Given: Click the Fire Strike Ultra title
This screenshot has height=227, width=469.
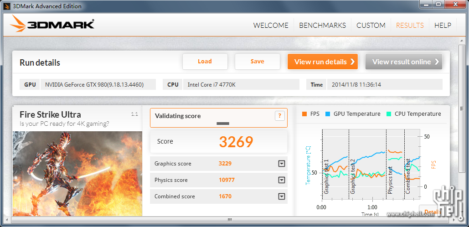Looking at the screenshot, I should pyautogui.click(x=50, y=114).
